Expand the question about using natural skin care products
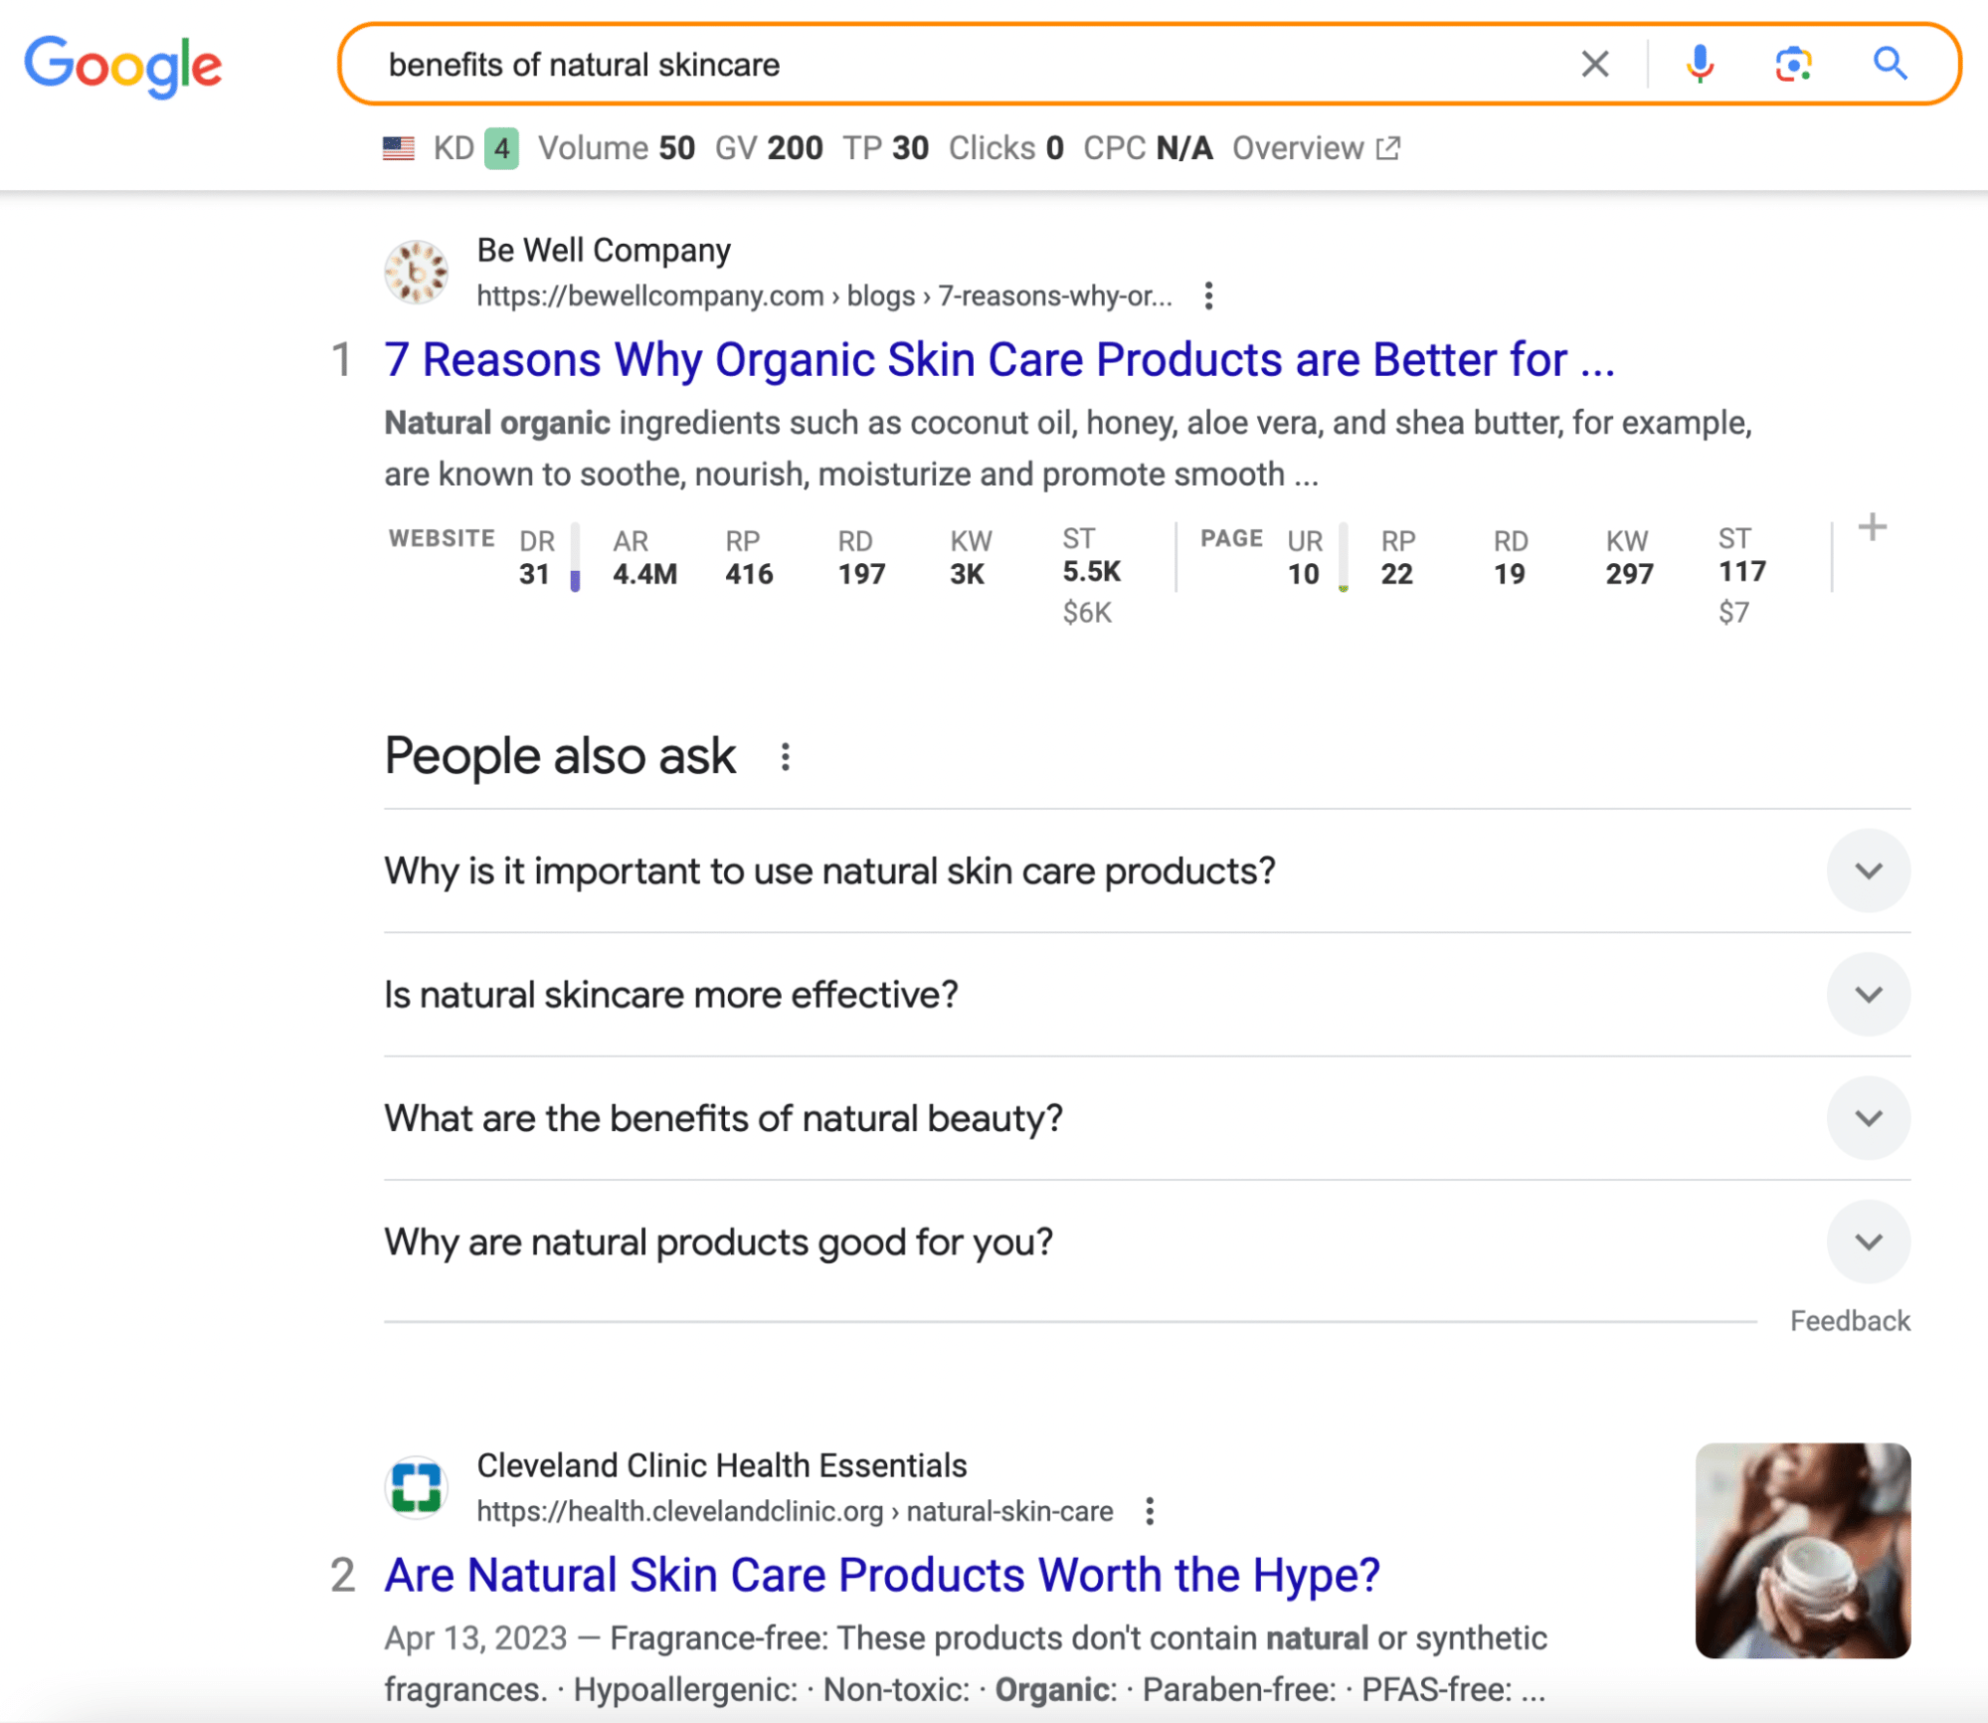 tap(1868, 869)
